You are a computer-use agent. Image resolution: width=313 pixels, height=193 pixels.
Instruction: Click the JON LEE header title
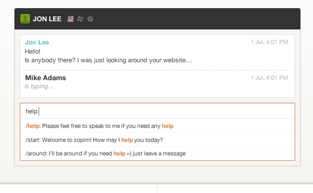[47, 19]
